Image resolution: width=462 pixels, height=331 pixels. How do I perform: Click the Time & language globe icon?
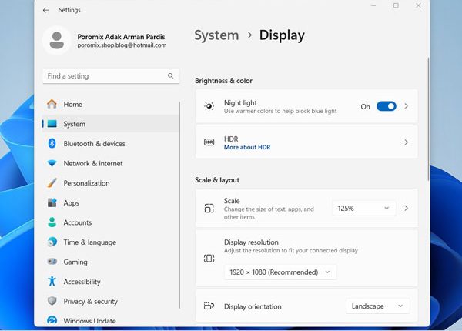(x=52, y=242)
